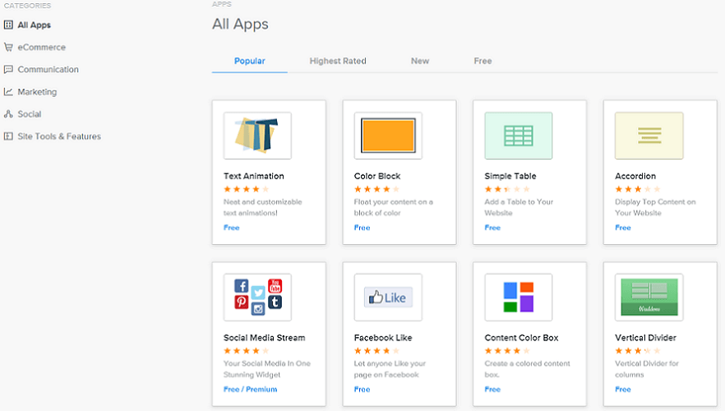The height and width of the screenshot is (411, 725).
Task: Click Free price under Color Block
Action: pos(362,228)
